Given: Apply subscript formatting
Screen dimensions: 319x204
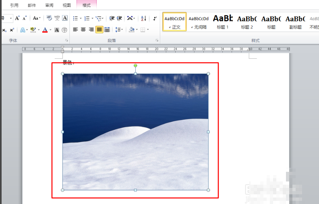Looking at the screenshot, I should (4, 30).
